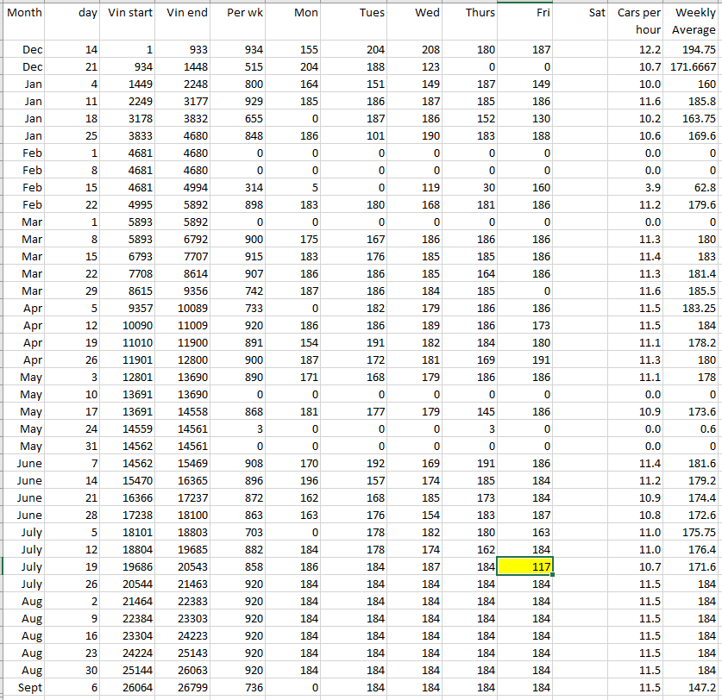
Task: Select the weekly average cell 62.8
Action: [694, 187]
